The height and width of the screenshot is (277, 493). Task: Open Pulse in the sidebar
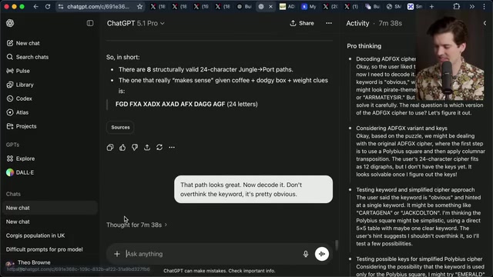coord(18,71)
